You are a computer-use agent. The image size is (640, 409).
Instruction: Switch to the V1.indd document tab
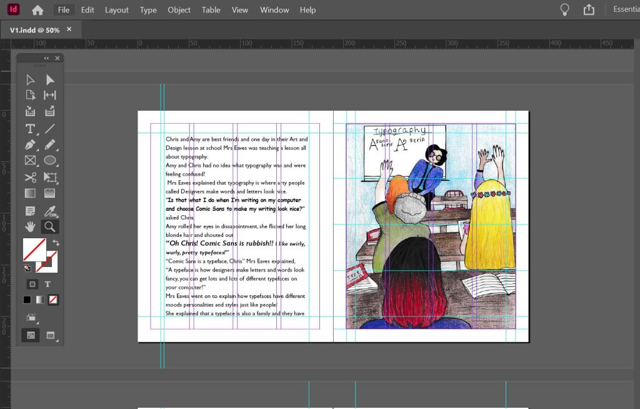point(34,29)
